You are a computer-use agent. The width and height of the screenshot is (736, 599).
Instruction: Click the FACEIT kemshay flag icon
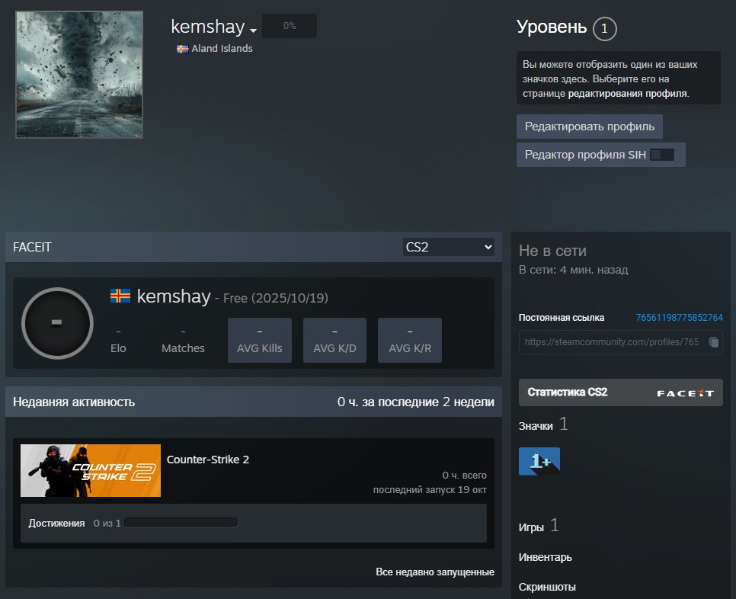point(120,296)
